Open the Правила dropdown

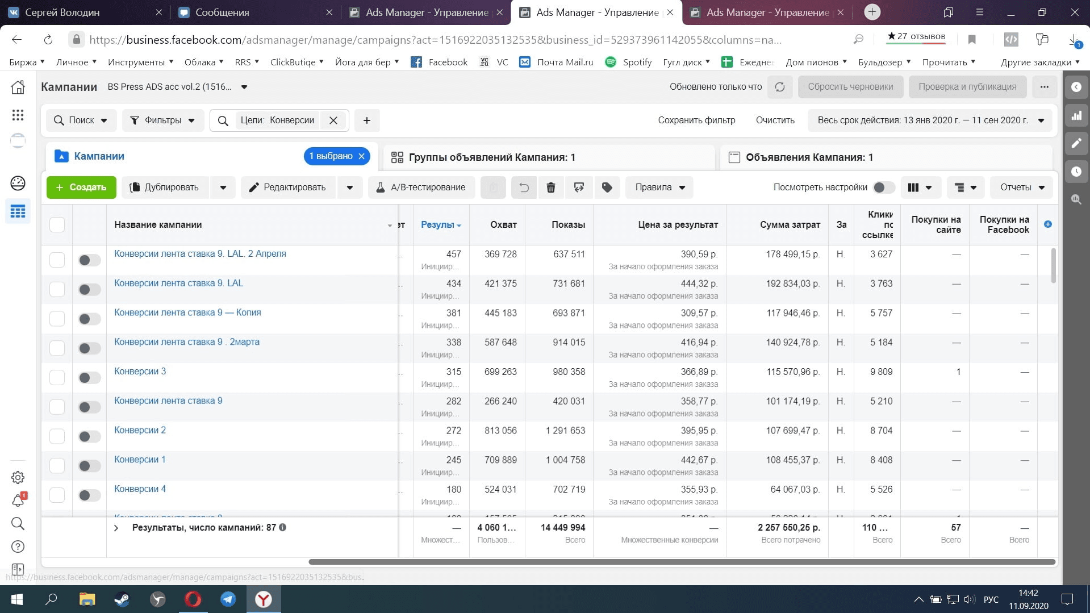point(659,187)
